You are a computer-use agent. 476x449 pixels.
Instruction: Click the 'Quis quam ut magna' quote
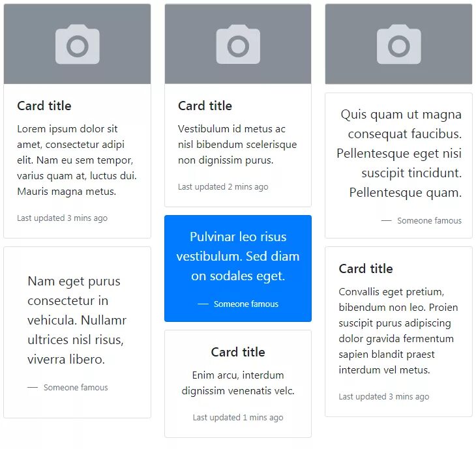tap(399, 153)
